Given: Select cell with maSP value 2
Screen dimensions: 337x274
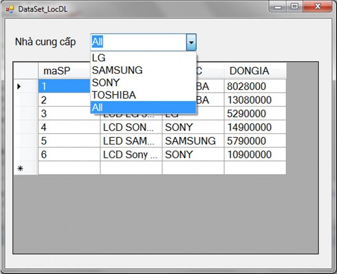Looking at the screenshot, I should [x=64, y=100].
